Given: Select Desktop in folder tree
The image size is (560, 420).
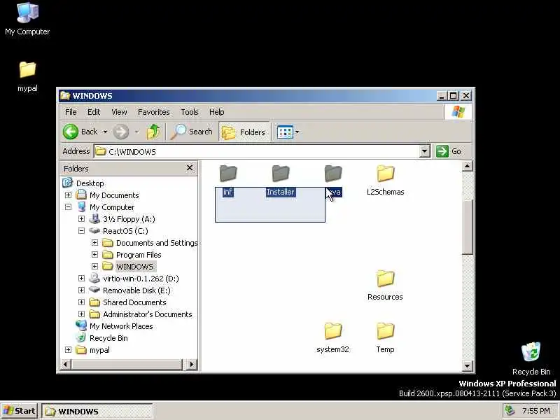Looking at the screenshot, I should [x=90, y=183].
